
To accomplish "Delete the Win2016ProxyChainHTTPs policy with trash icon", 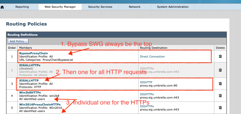I will coord(220,107).
